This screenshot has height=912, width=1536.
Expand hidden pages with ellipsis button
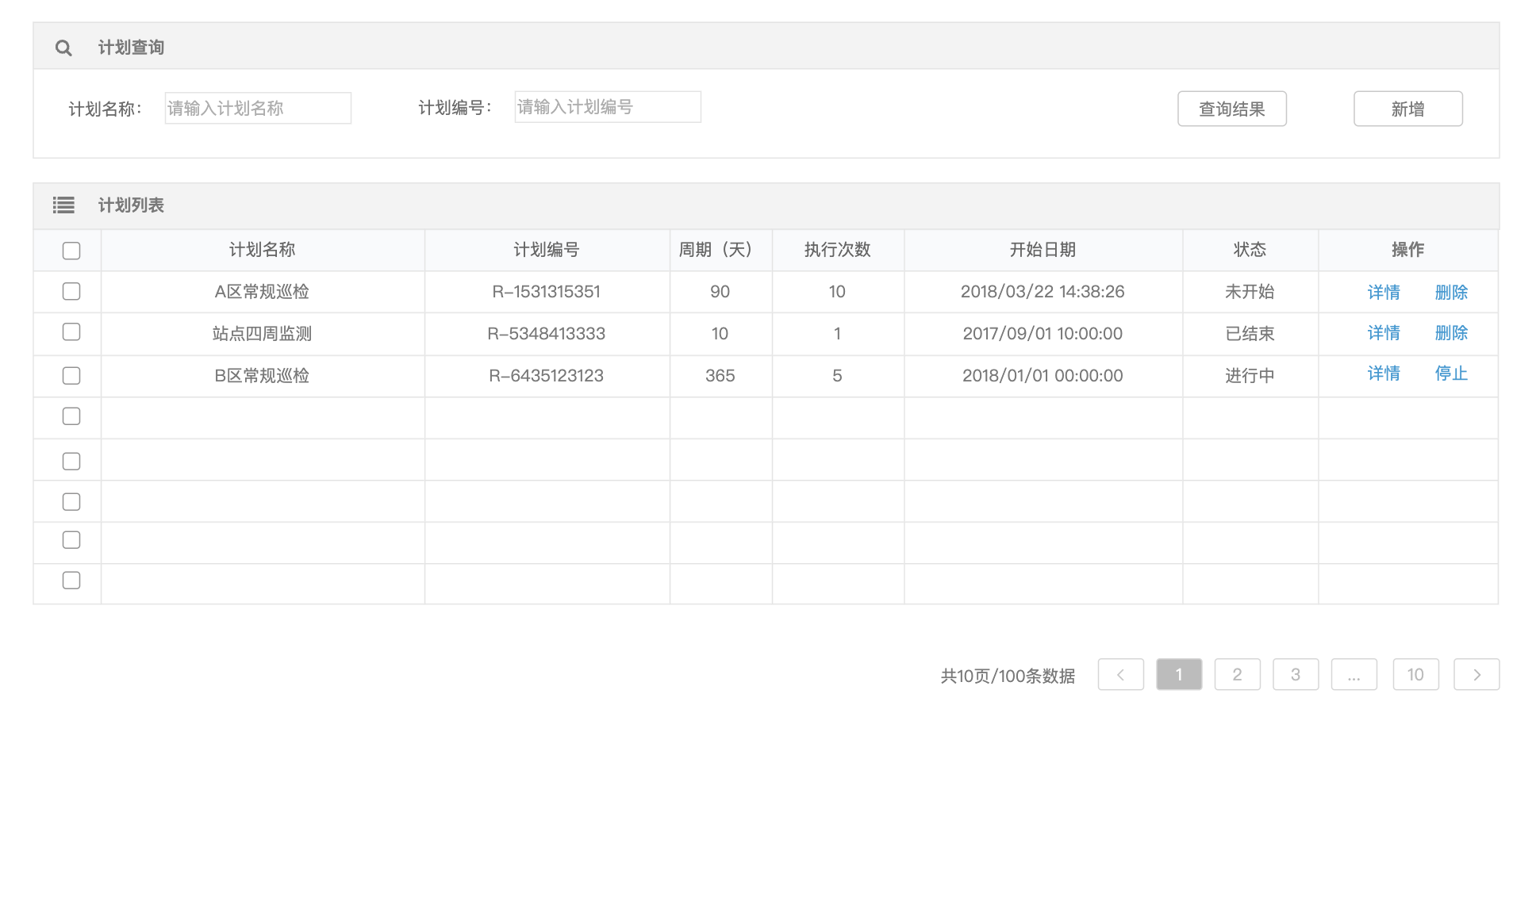point(1354,675)
